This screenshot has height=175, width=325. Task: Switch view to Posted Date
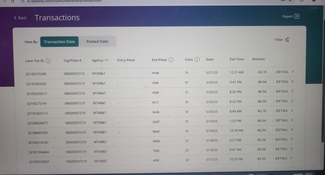[x=97, y=42]
